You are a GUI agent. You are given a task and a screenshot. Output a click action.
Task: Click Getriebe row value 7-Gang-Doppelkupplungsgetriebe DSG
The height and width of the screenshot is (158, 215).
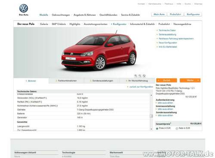click(95, 109)
